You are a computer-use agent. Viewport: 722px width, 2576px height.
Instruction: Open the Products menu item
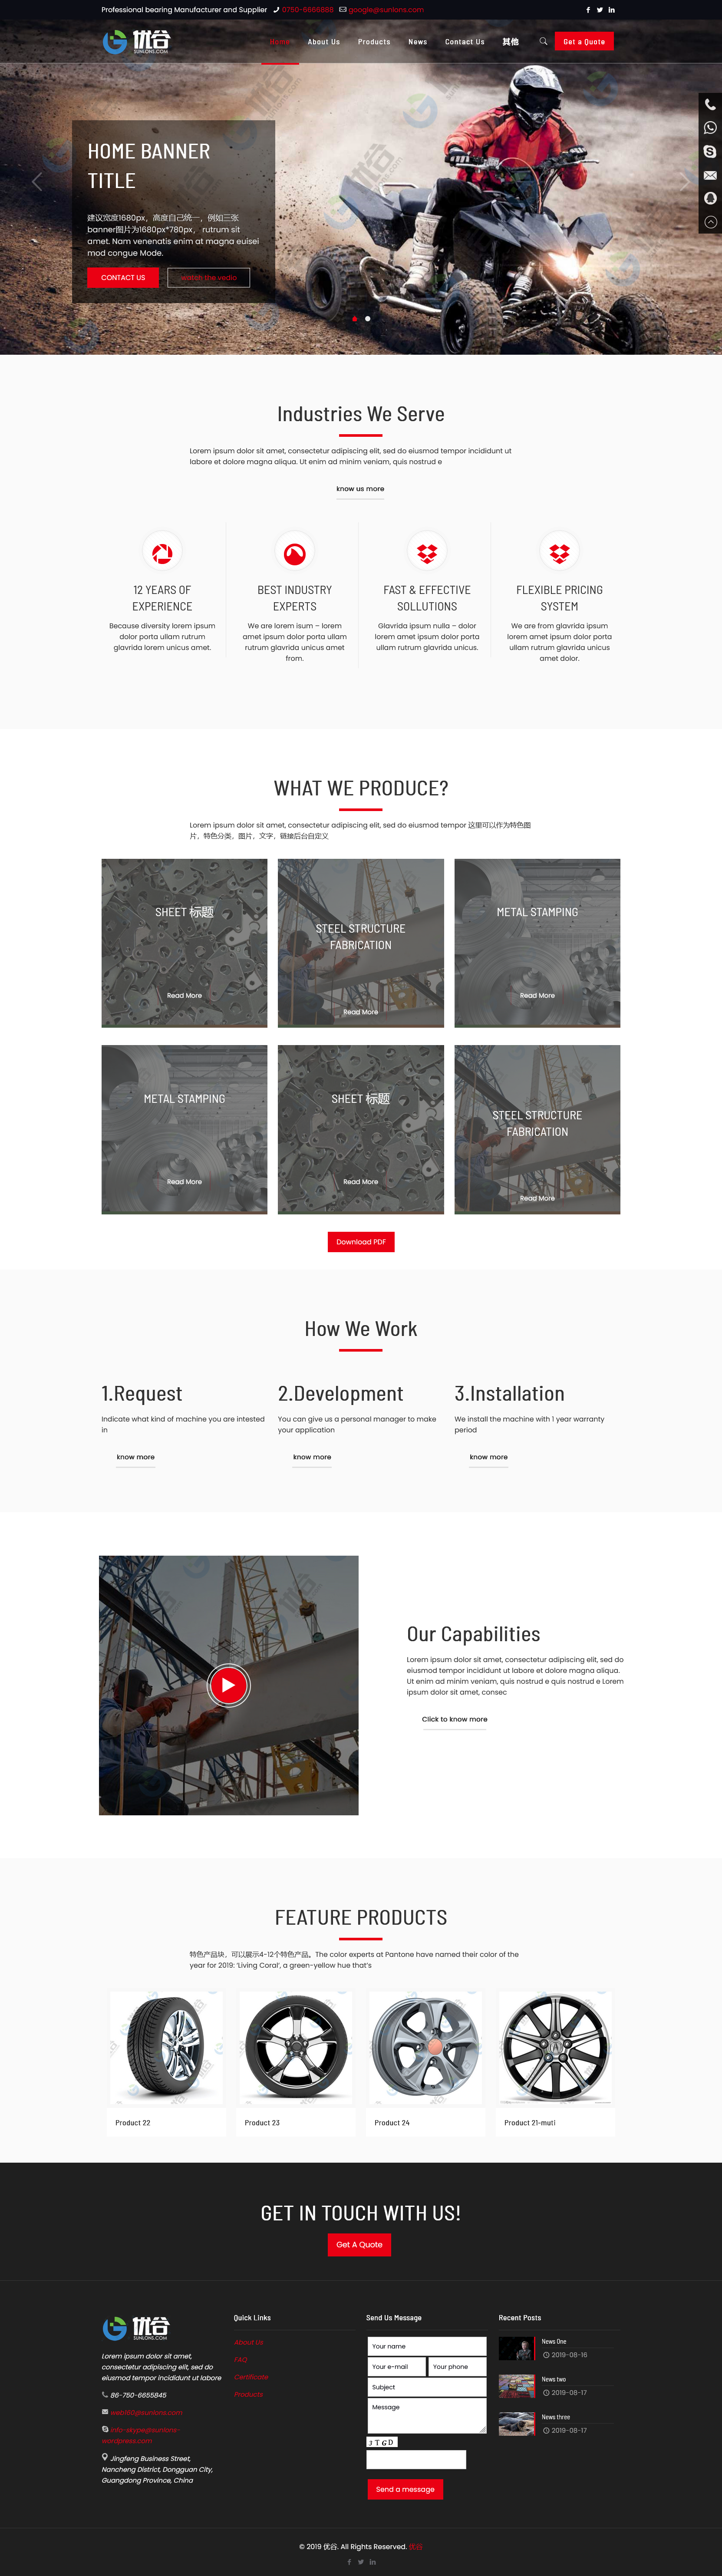(374, 42)
